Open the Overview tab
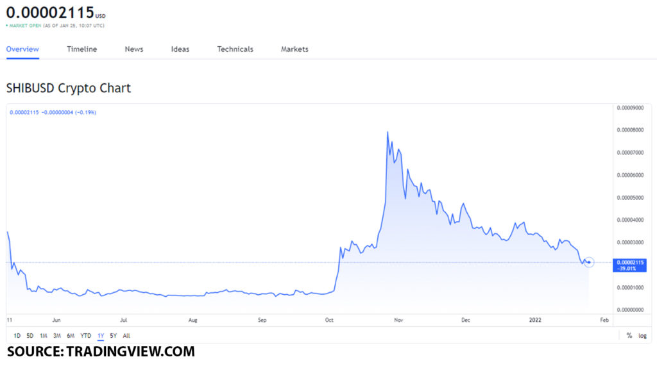657x366 pixels. click(22, 49)
